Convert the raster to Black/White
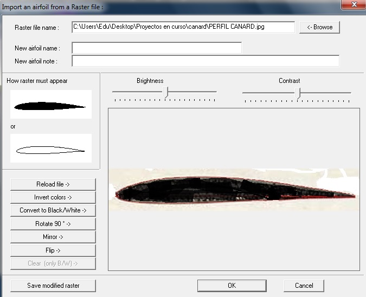 [53, 210]
